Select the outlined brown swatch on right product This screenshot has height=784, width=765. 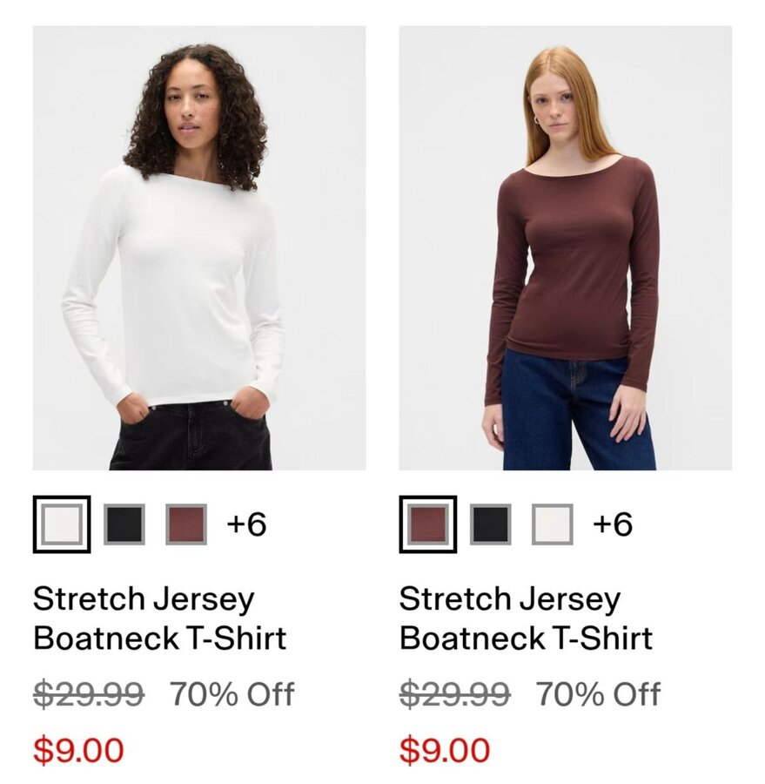(427, 524)
